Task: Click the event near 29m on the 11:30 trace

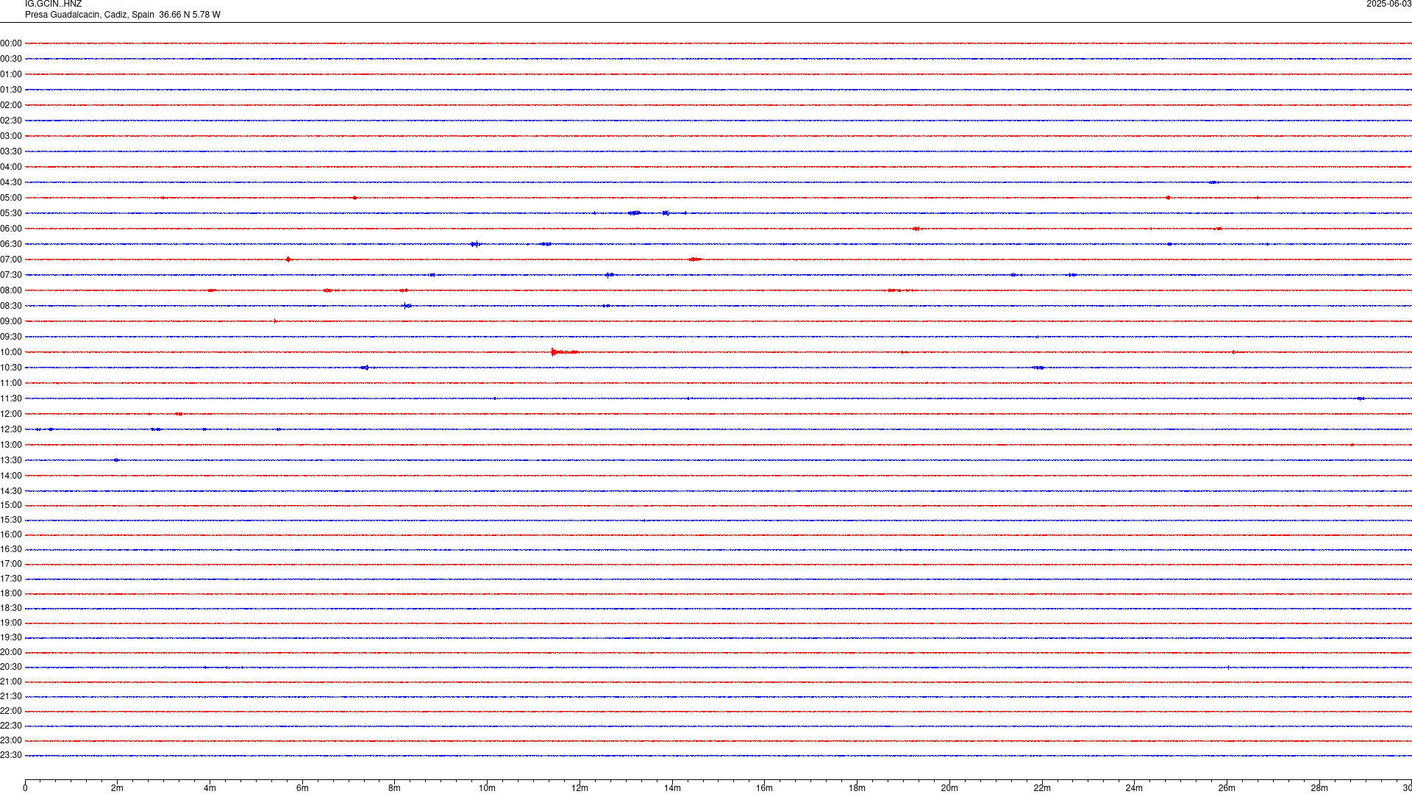Action: click(1361, 398)
